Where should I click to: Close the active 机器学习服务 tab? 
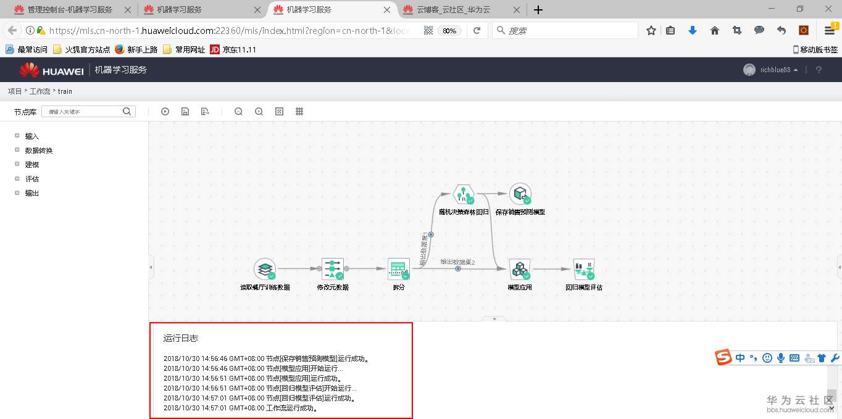(x=387, y=10)
